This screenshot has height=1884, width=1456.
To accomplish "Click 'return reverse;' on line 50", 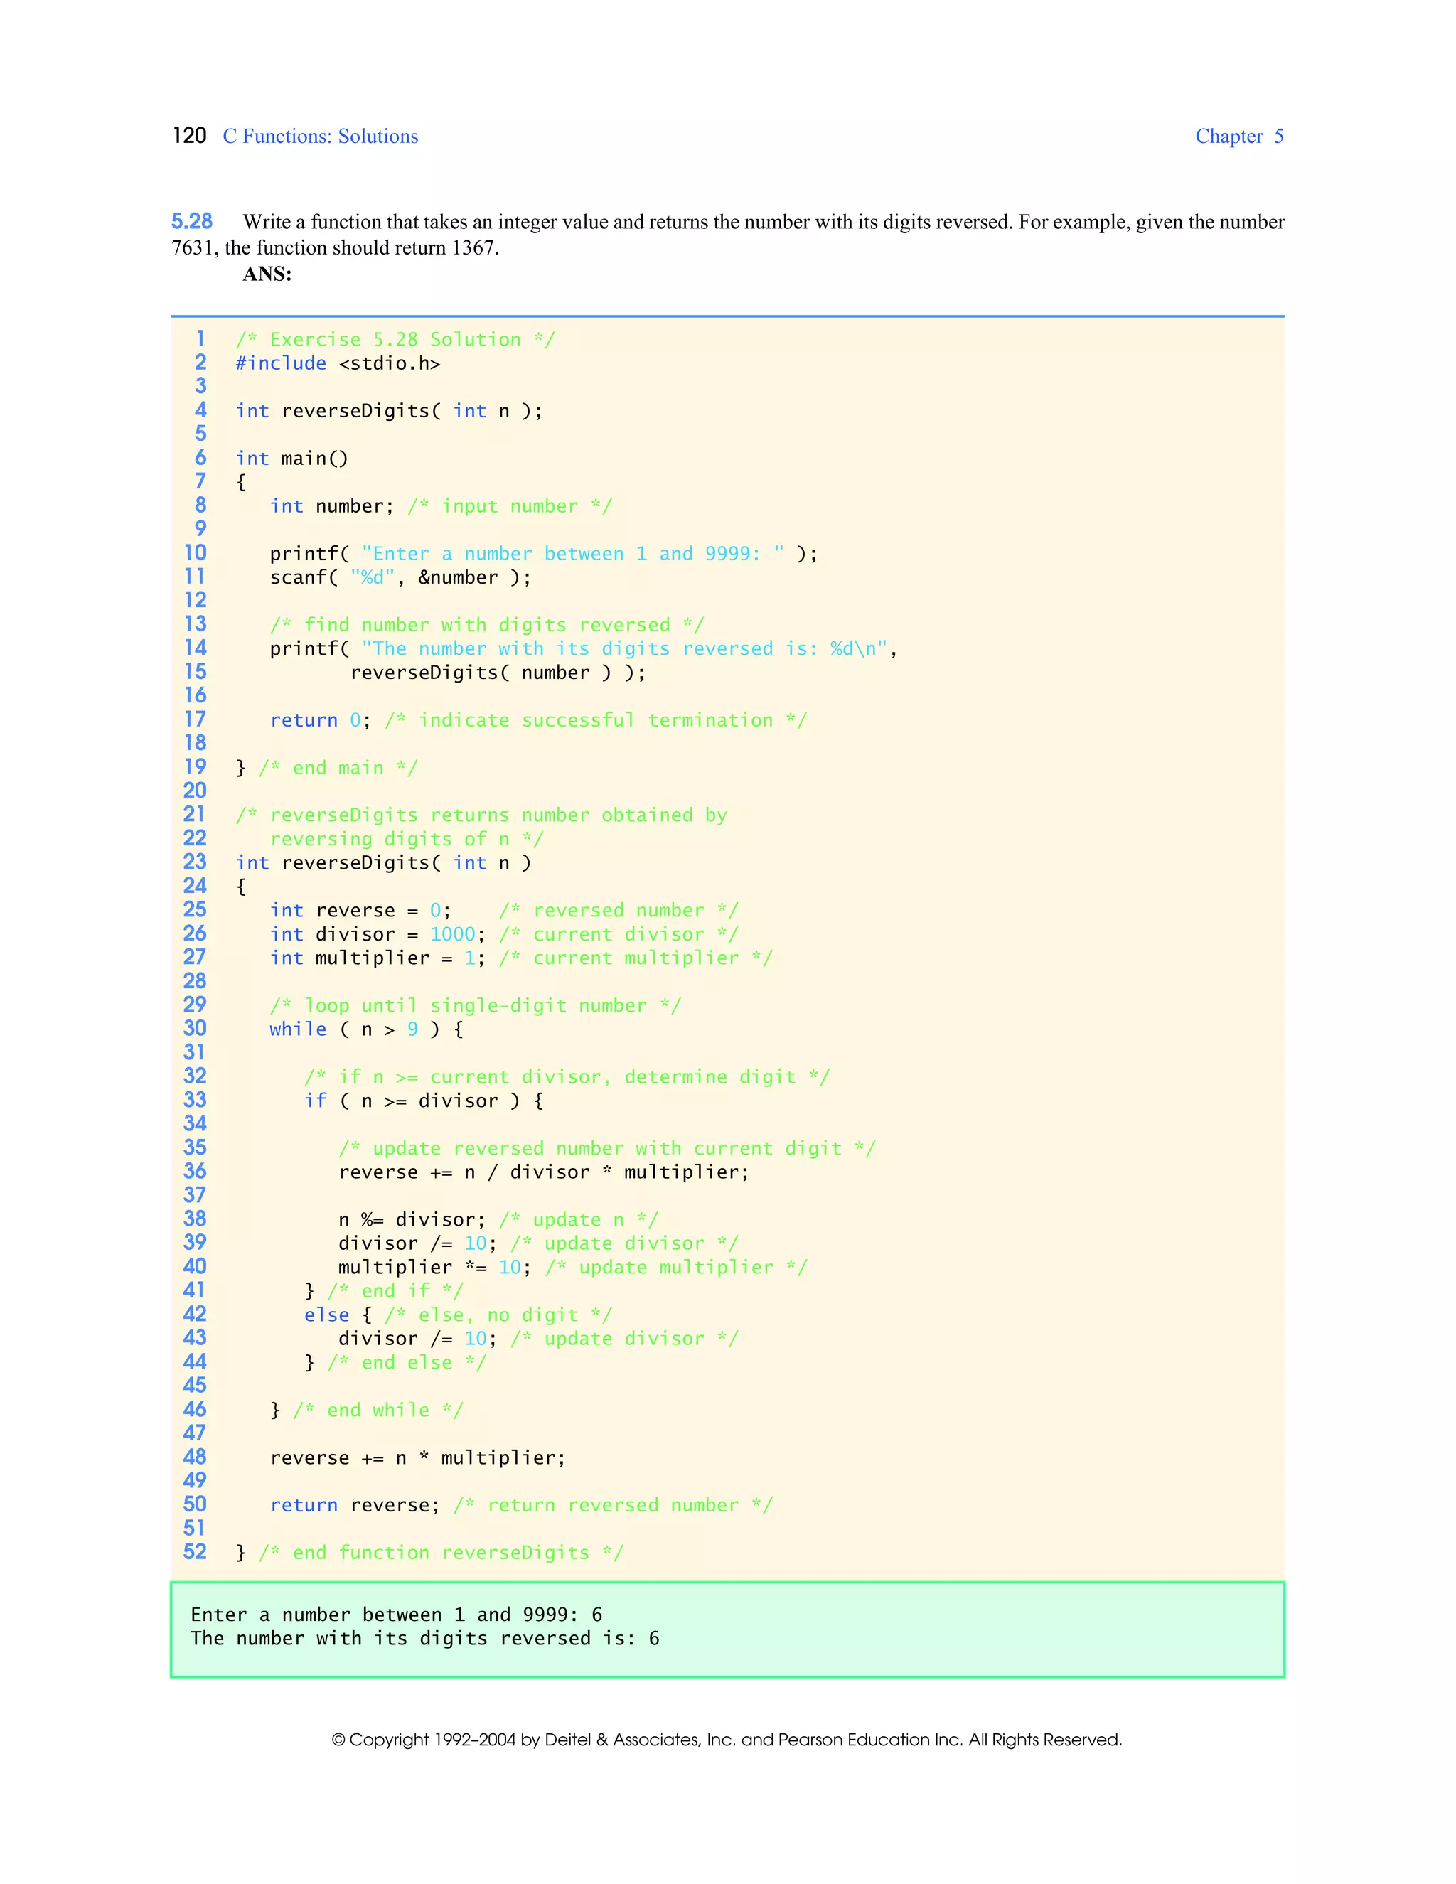I will [355, 1505].
